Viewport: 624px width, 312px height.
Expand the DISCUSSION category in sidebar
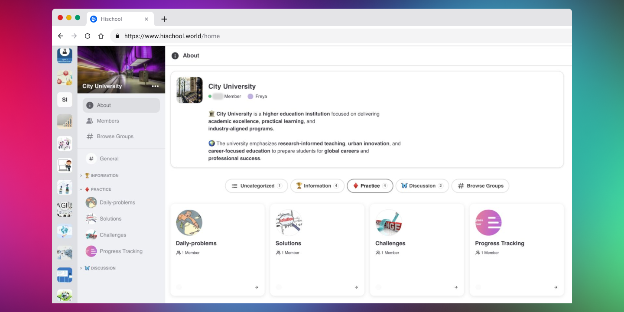97,268
